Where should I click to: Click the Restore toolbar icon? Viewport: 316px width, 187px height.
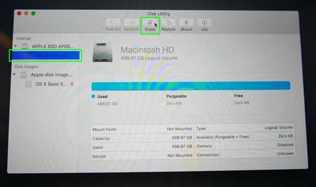(168, 22)
